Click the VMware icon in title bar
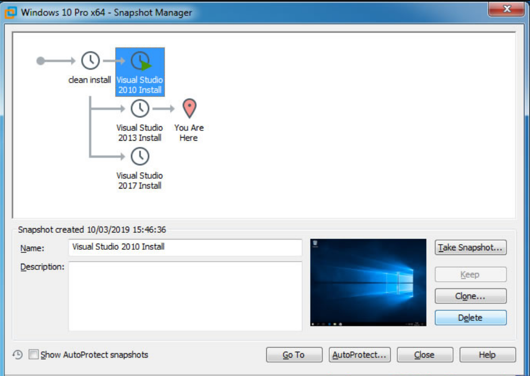Image resolution: width=530 pixels, height=376 pixels. coord(10,12)
